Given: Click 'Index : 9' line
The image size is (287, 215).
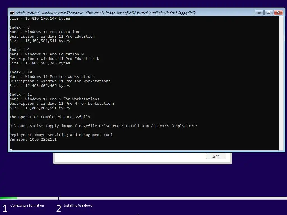Looking at the screenshot, I should pos(20,50).
